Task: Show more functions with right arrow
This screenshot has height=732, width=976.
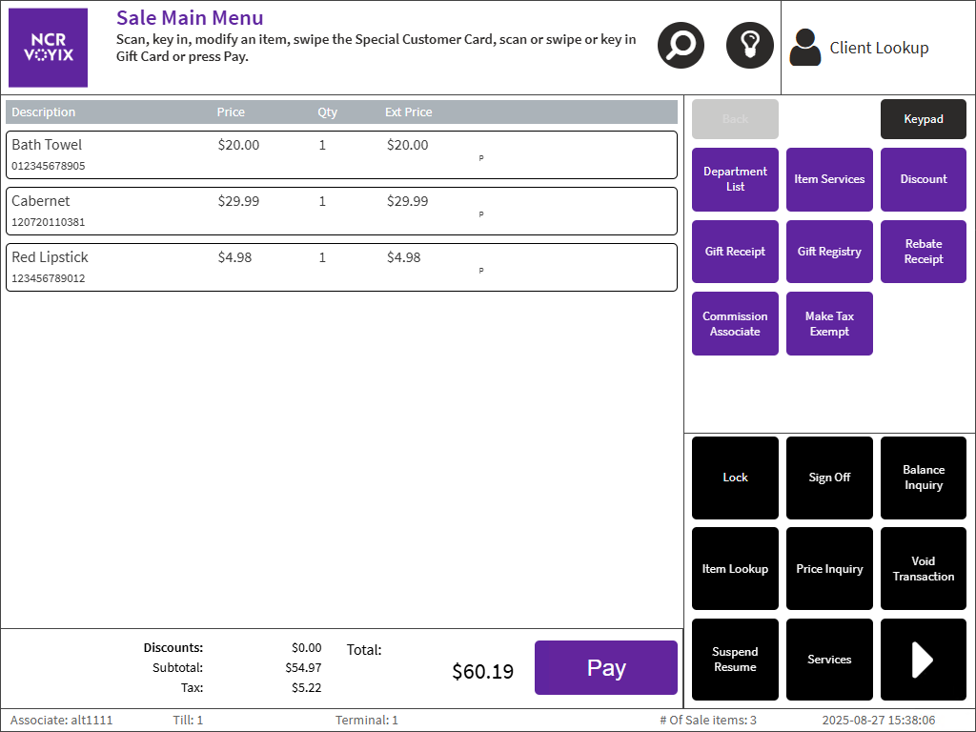Action: [923, 660]
